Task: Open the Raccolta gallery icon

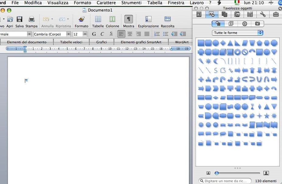Action: (167, 19)
